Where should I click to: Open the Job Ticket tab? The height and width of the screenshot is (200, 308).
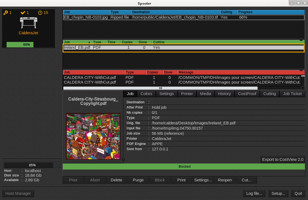(292, 94)
